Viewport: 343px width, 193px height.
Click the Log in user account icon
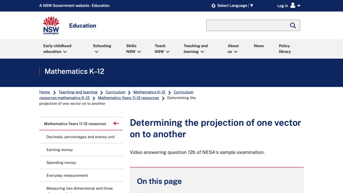tap(292, 5)
